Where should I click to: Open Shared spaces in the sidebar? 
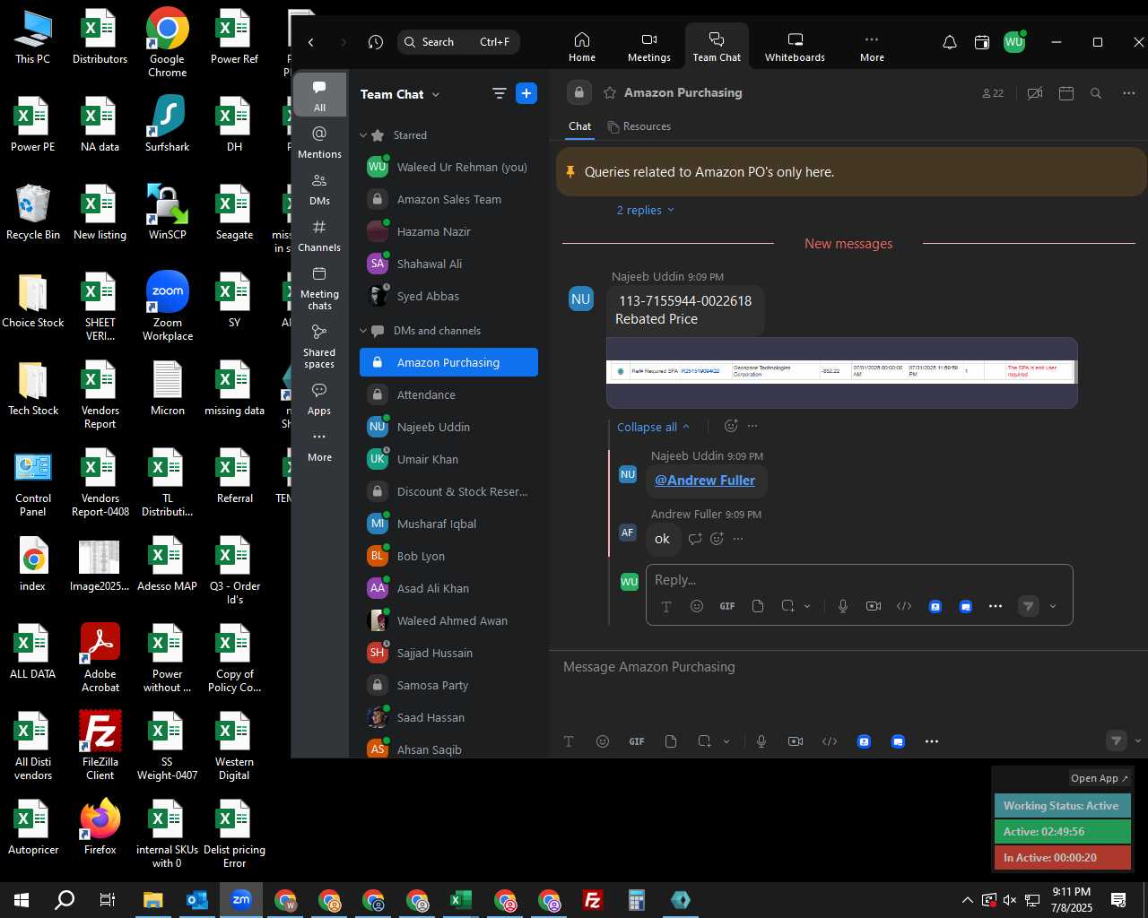(319, 345)
